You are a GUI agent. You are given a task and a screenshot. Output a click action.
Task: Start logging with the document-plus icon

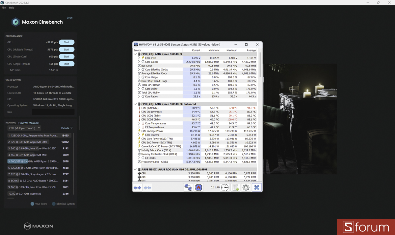click(x=235, y=187)
